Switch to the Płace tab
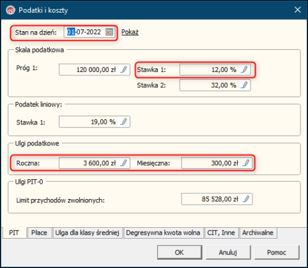308x268 pixels. pyautogui.click(x=39, y=233)
